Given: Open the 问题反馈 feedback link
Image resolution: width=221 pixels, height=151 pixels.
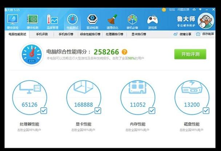Looking at the screenshot, I should (183, 9).
